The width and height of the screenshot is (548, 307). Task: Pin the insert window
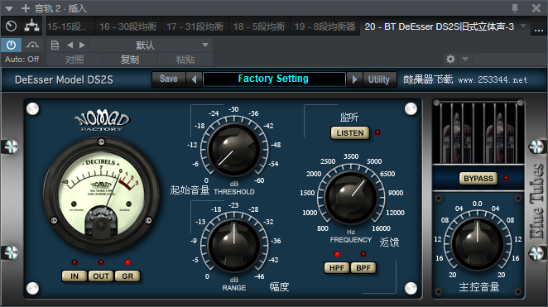pyautogui.click(x=515, y=8)
